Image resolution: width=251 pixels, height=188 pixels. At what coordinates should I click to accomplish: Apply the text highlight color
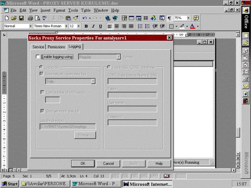[x=182, y=26]
